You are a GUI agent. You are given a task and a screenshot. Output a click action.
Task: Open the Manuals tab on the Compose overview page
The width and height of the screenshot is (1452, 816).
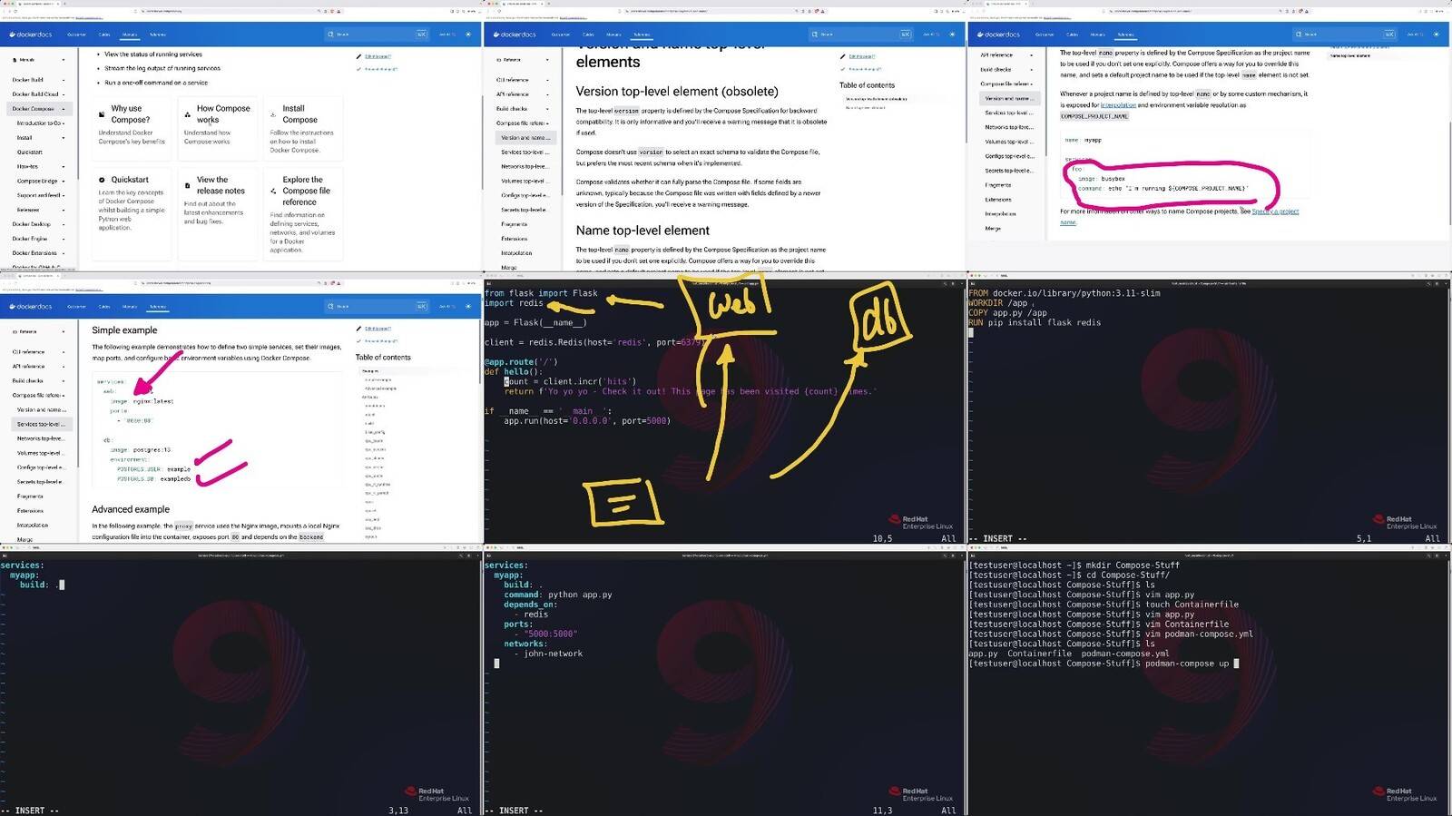point(130,34)
